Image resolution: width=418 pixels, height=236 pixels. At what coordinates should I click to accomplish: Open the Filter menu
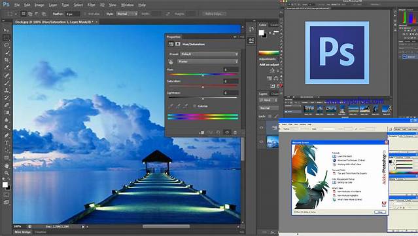tap(92, 5)
